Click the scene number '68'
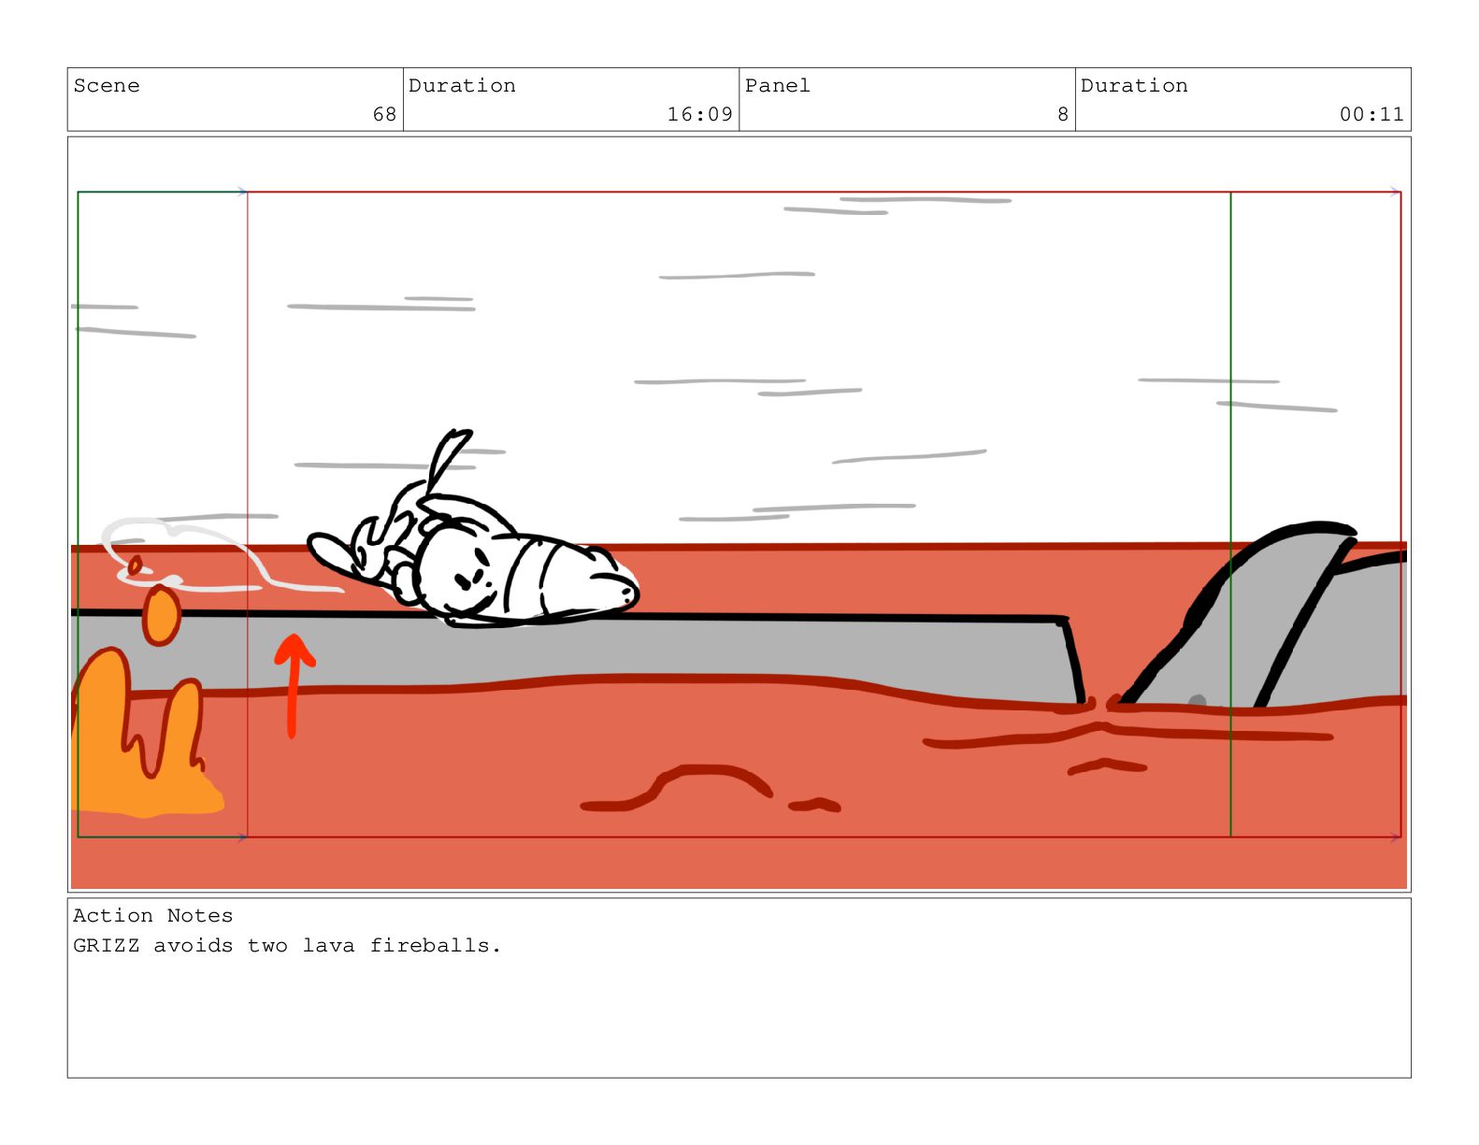This screenshot has width=1479, height=1145. [x=384, y=114]
